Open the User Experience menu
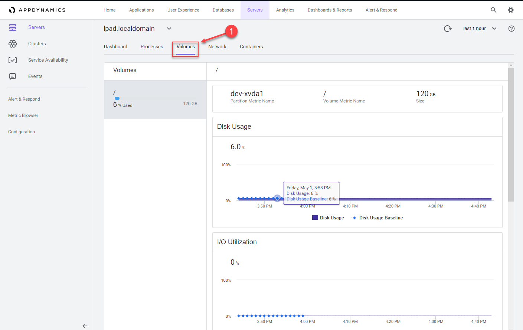Screen dimensions: 523x330 (x=183, y=10)
